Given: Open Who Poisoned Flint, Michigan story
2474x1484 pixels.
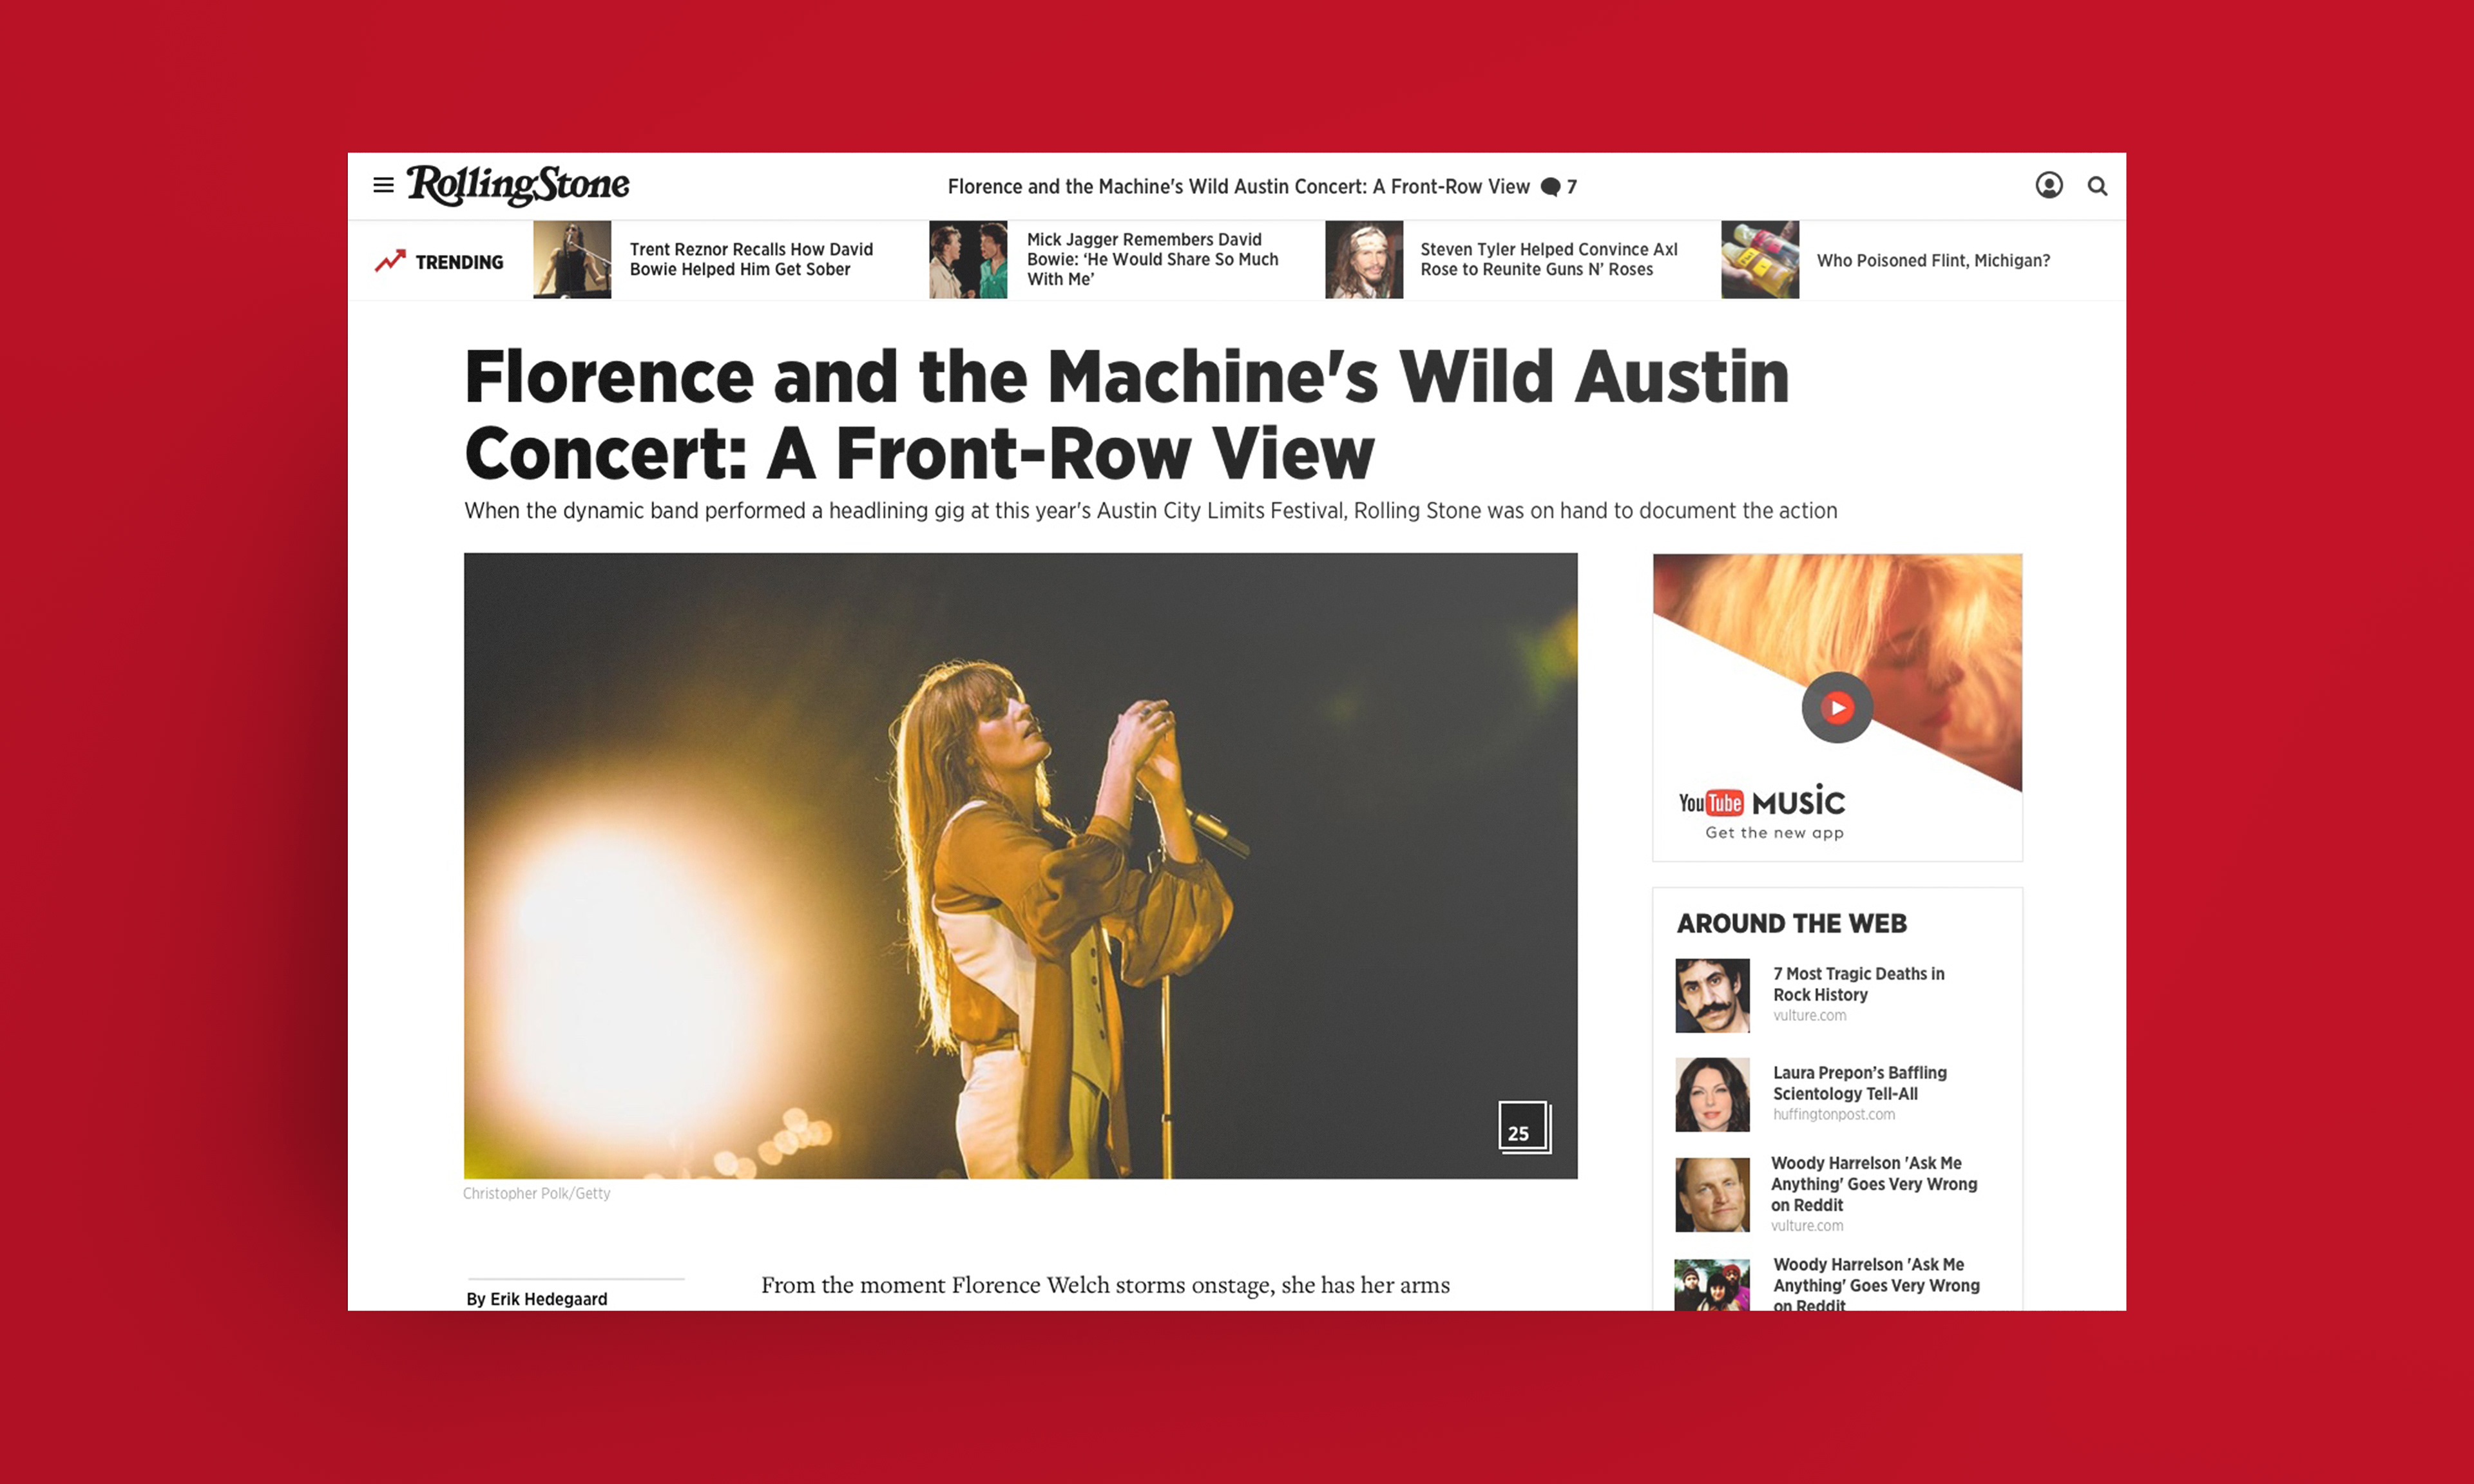Looking at the screenshot, I should pos(1933,260).
